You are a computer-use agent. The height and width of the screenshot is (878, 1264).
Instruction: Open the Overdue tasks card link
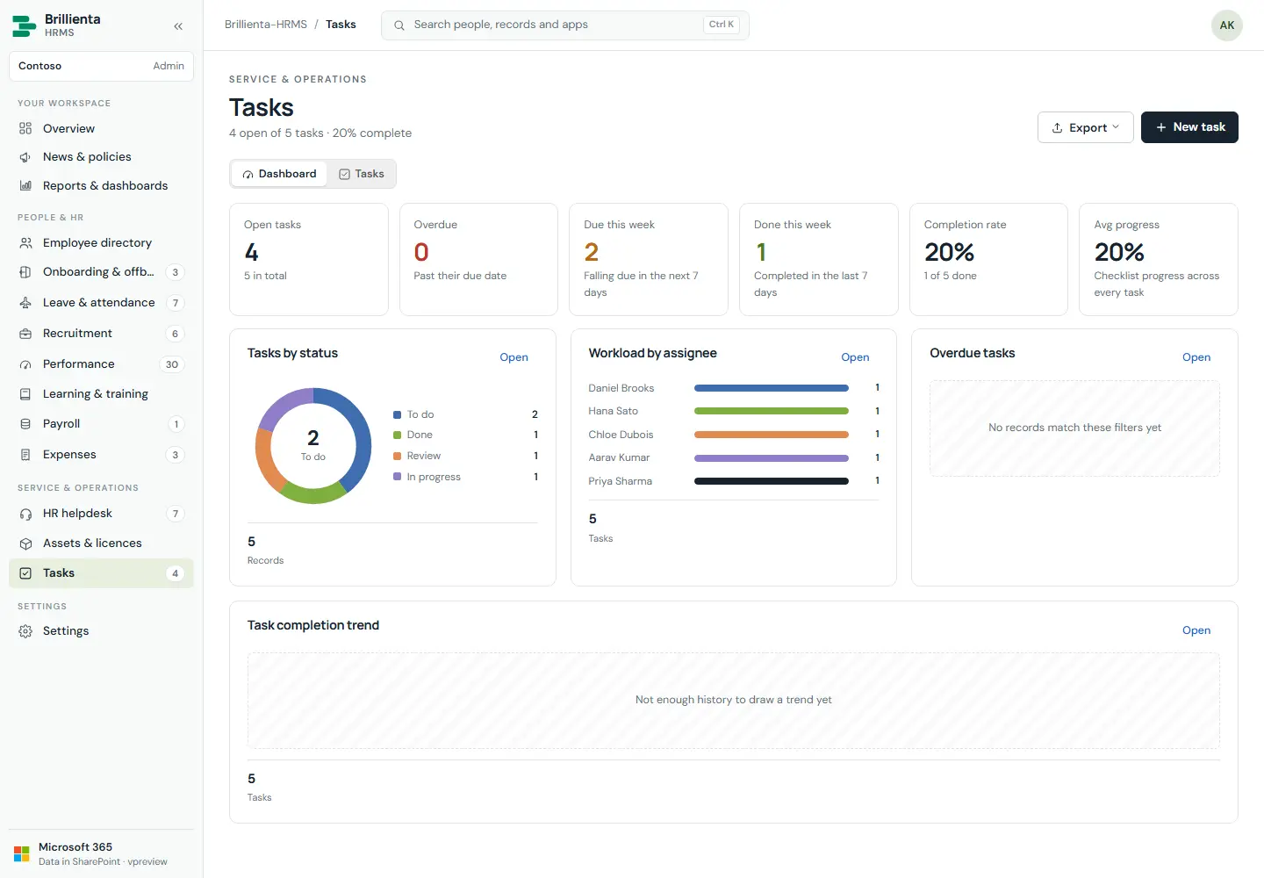tap(1196, 357)
